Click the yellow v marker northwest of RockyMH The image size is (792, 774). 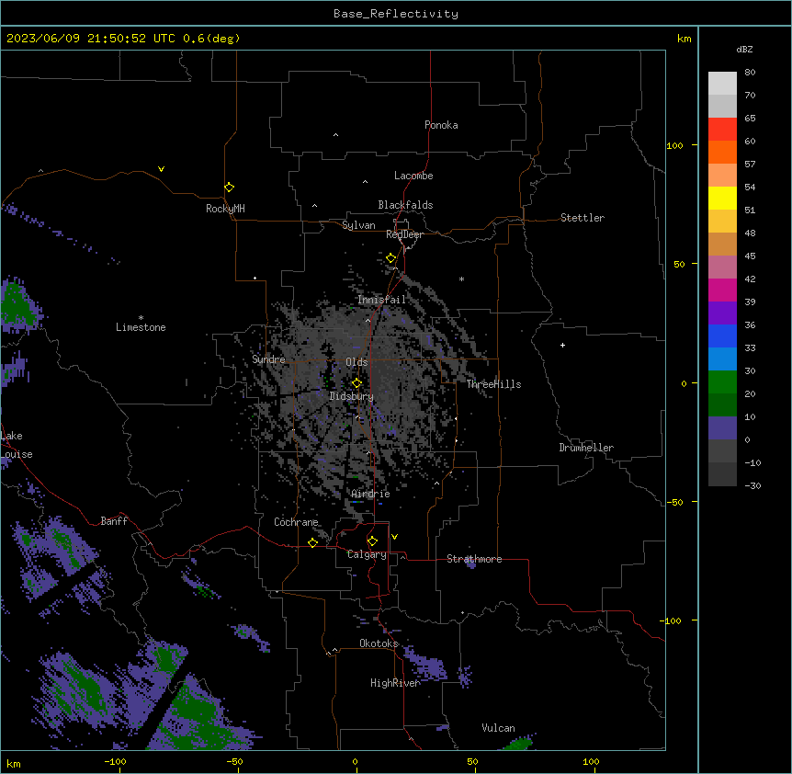tap(161, 169)
